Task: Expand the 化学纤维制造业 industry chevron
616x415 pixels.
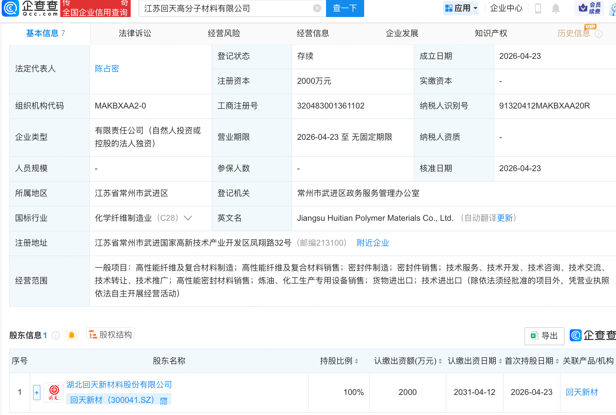Action: (x=188, y=218)
